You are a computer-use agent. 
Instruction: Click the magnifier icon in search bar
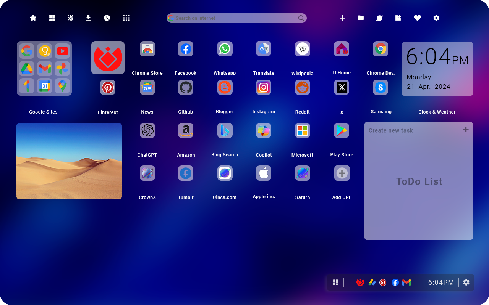point(301,18)
